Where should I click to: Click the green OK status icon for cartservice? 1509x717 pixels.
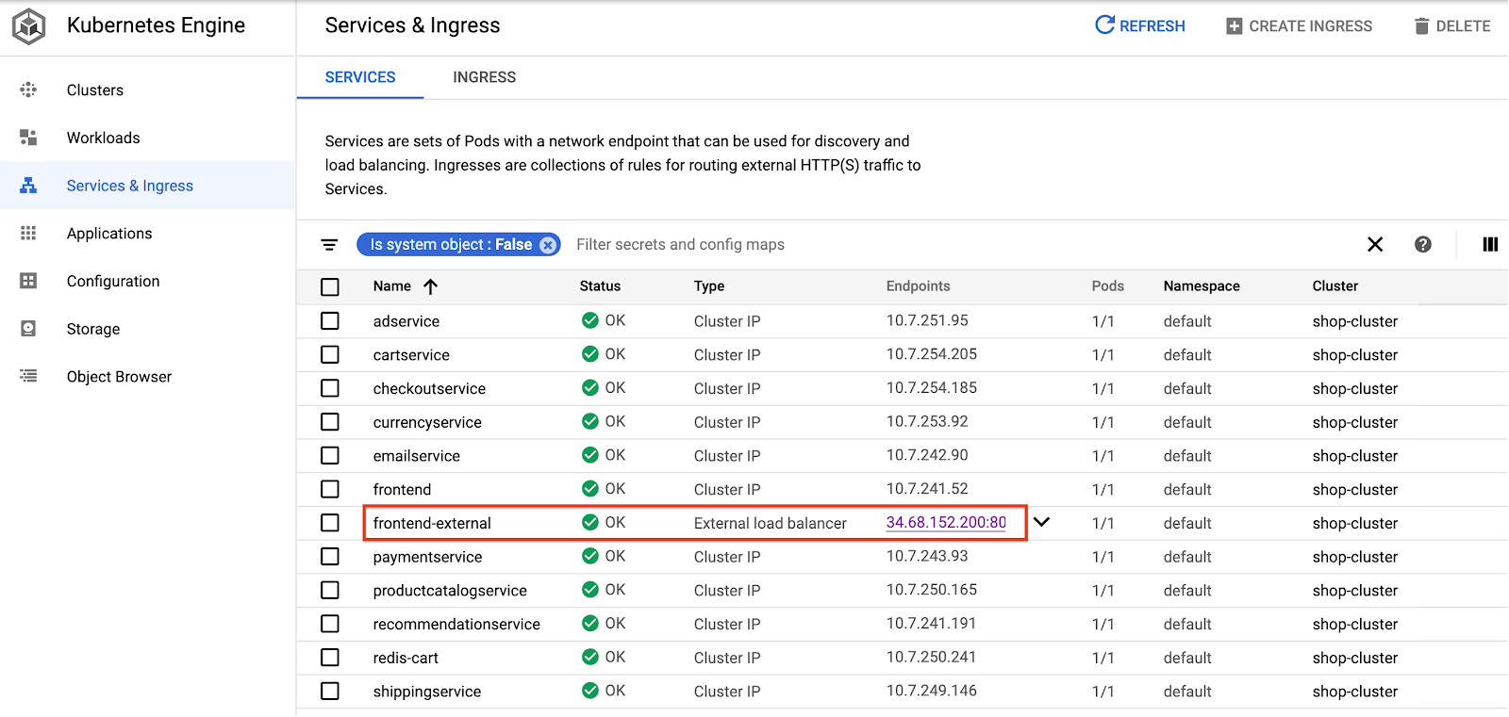tap(590, 354)
